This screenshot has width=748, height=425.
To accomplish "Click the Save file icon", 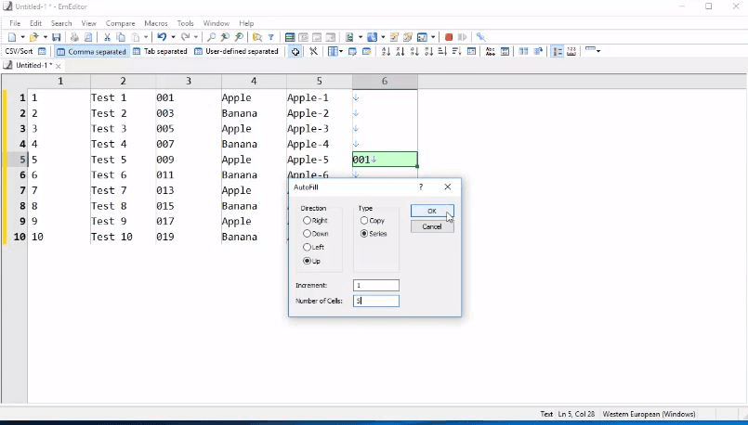I will (x=57, y=37).
